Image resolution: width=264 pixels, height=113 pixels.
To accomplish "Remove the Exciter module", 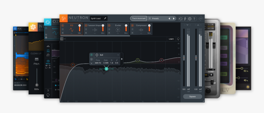I will 109,33.
